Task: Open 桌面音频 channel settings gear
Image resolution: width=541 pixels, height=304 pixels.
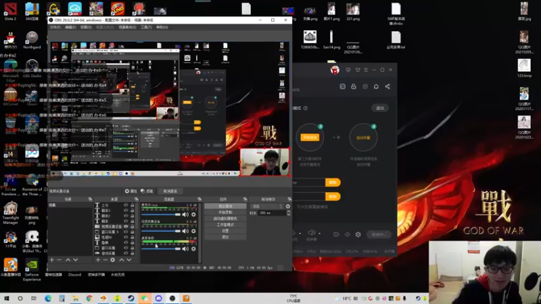Action: point(193,249)
